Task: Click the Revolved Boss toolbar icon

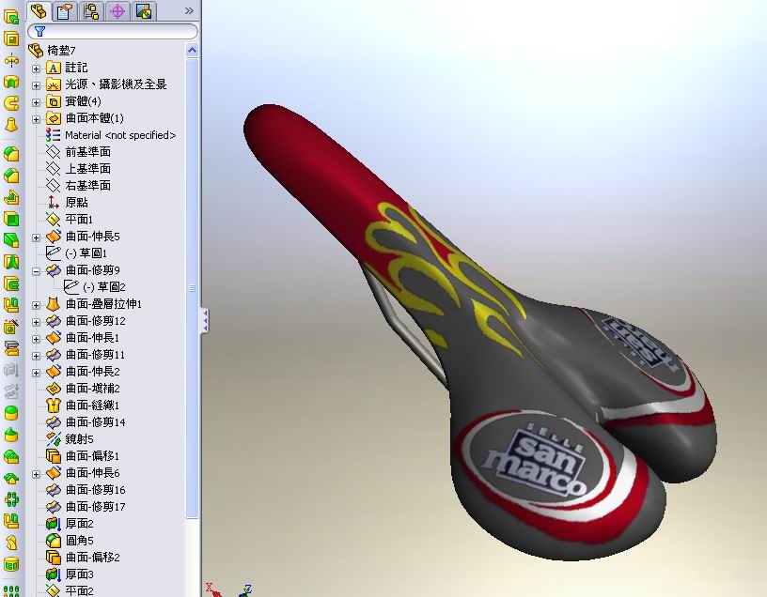Action: [11, 61]
